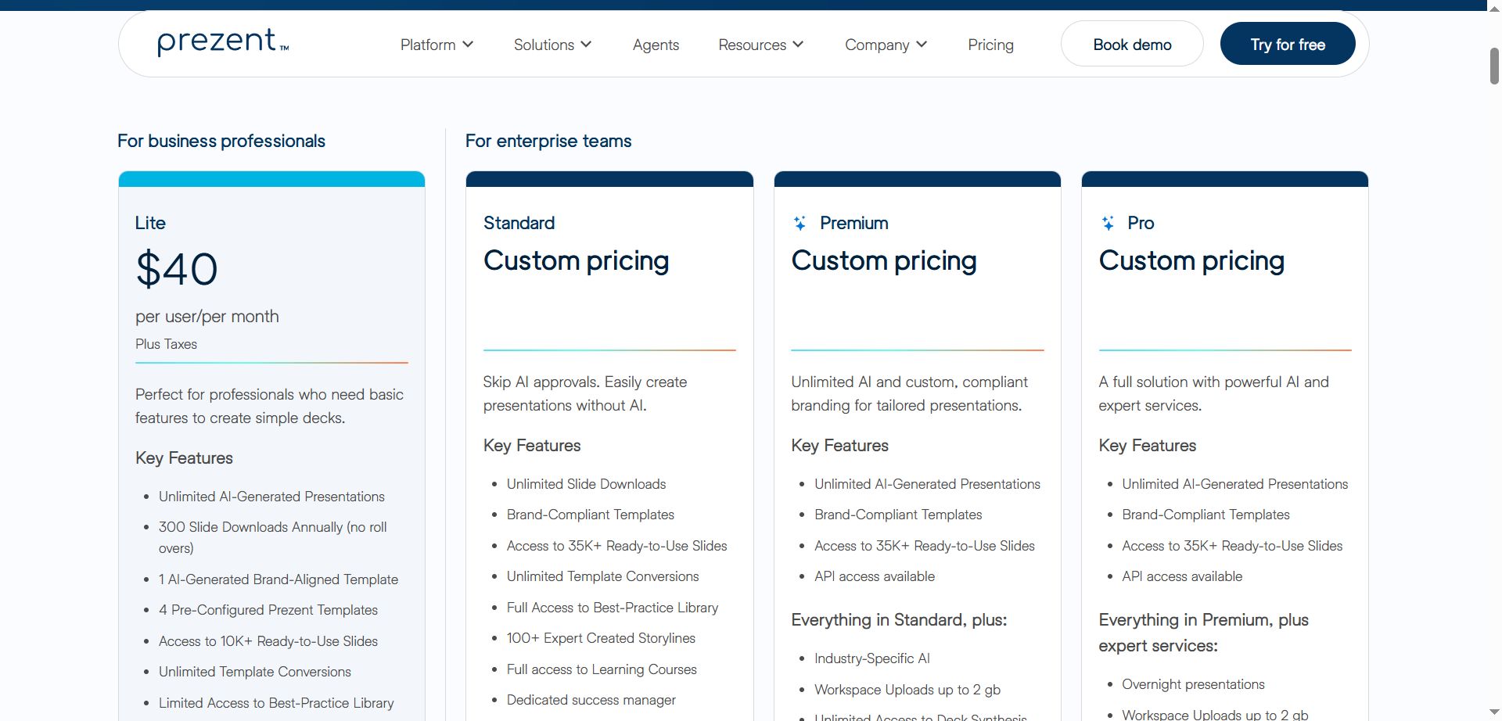Screen dimensions: 1502x721
Task: Click 'per user/per month' text
Action: coord(207,316)
